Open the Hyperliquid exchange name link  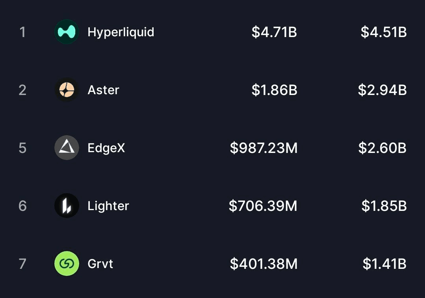pos(121,32)
